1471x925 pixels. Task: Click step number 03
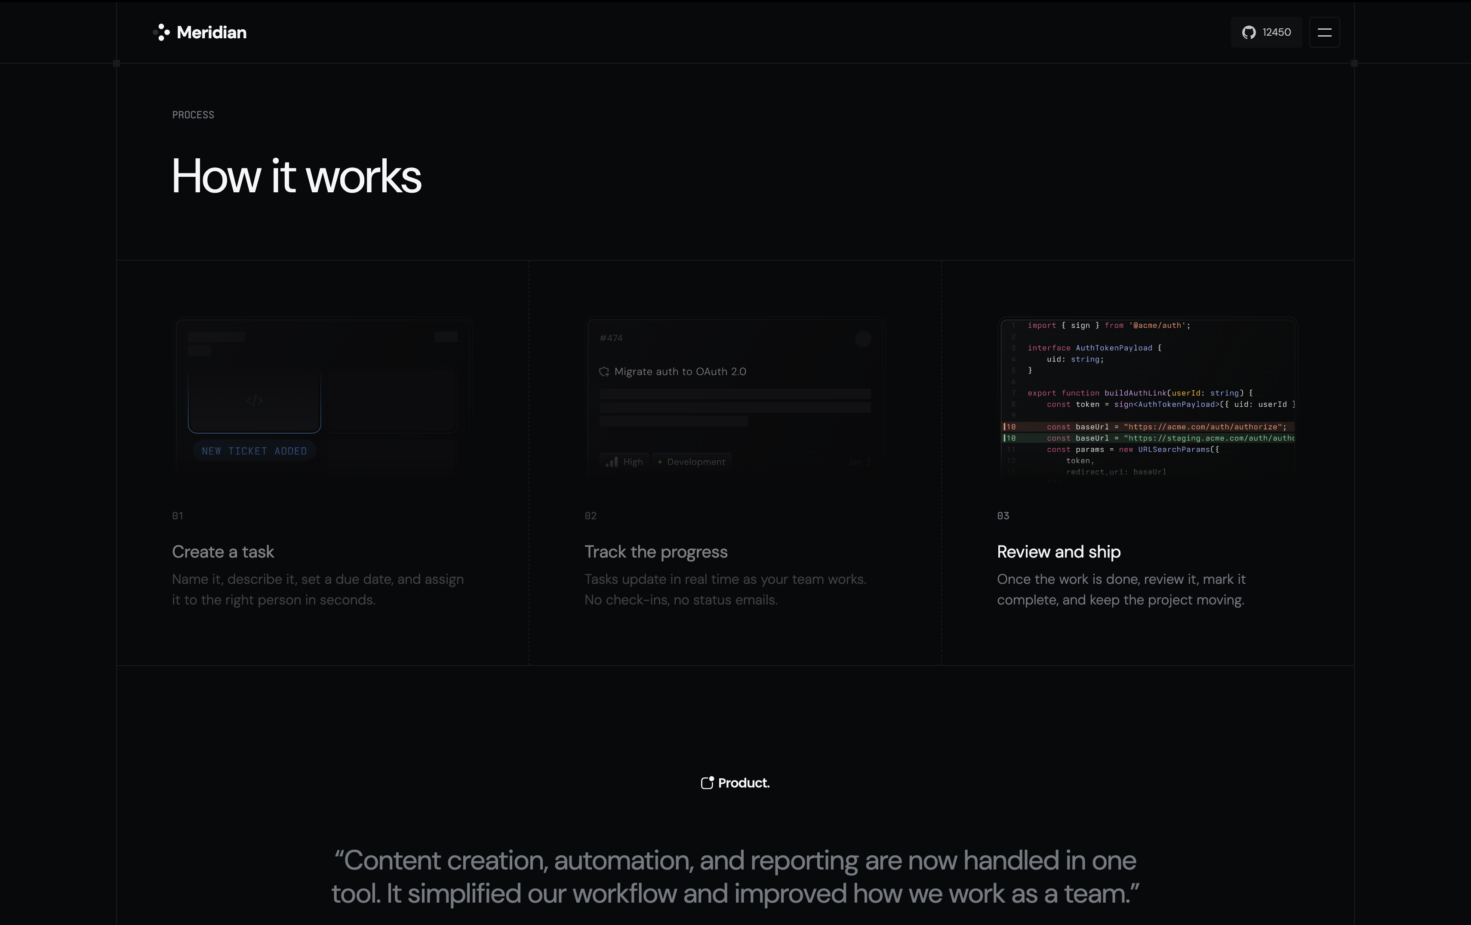[x=1003, y=516]
